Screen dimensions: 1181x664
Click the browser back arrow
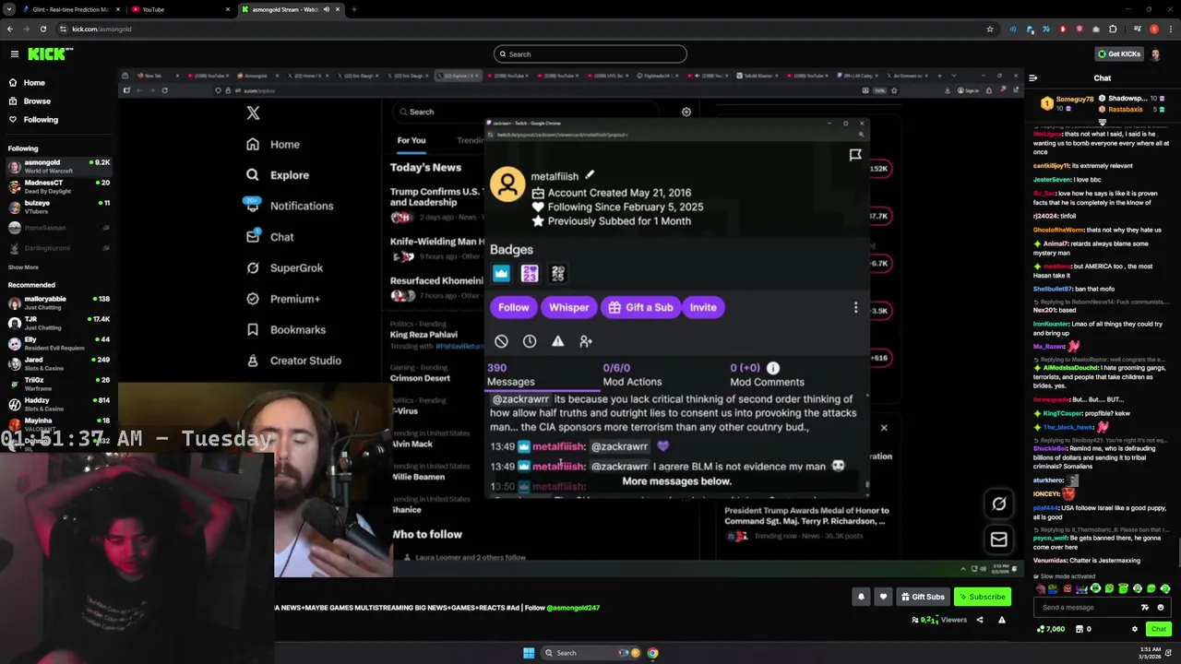9,29
